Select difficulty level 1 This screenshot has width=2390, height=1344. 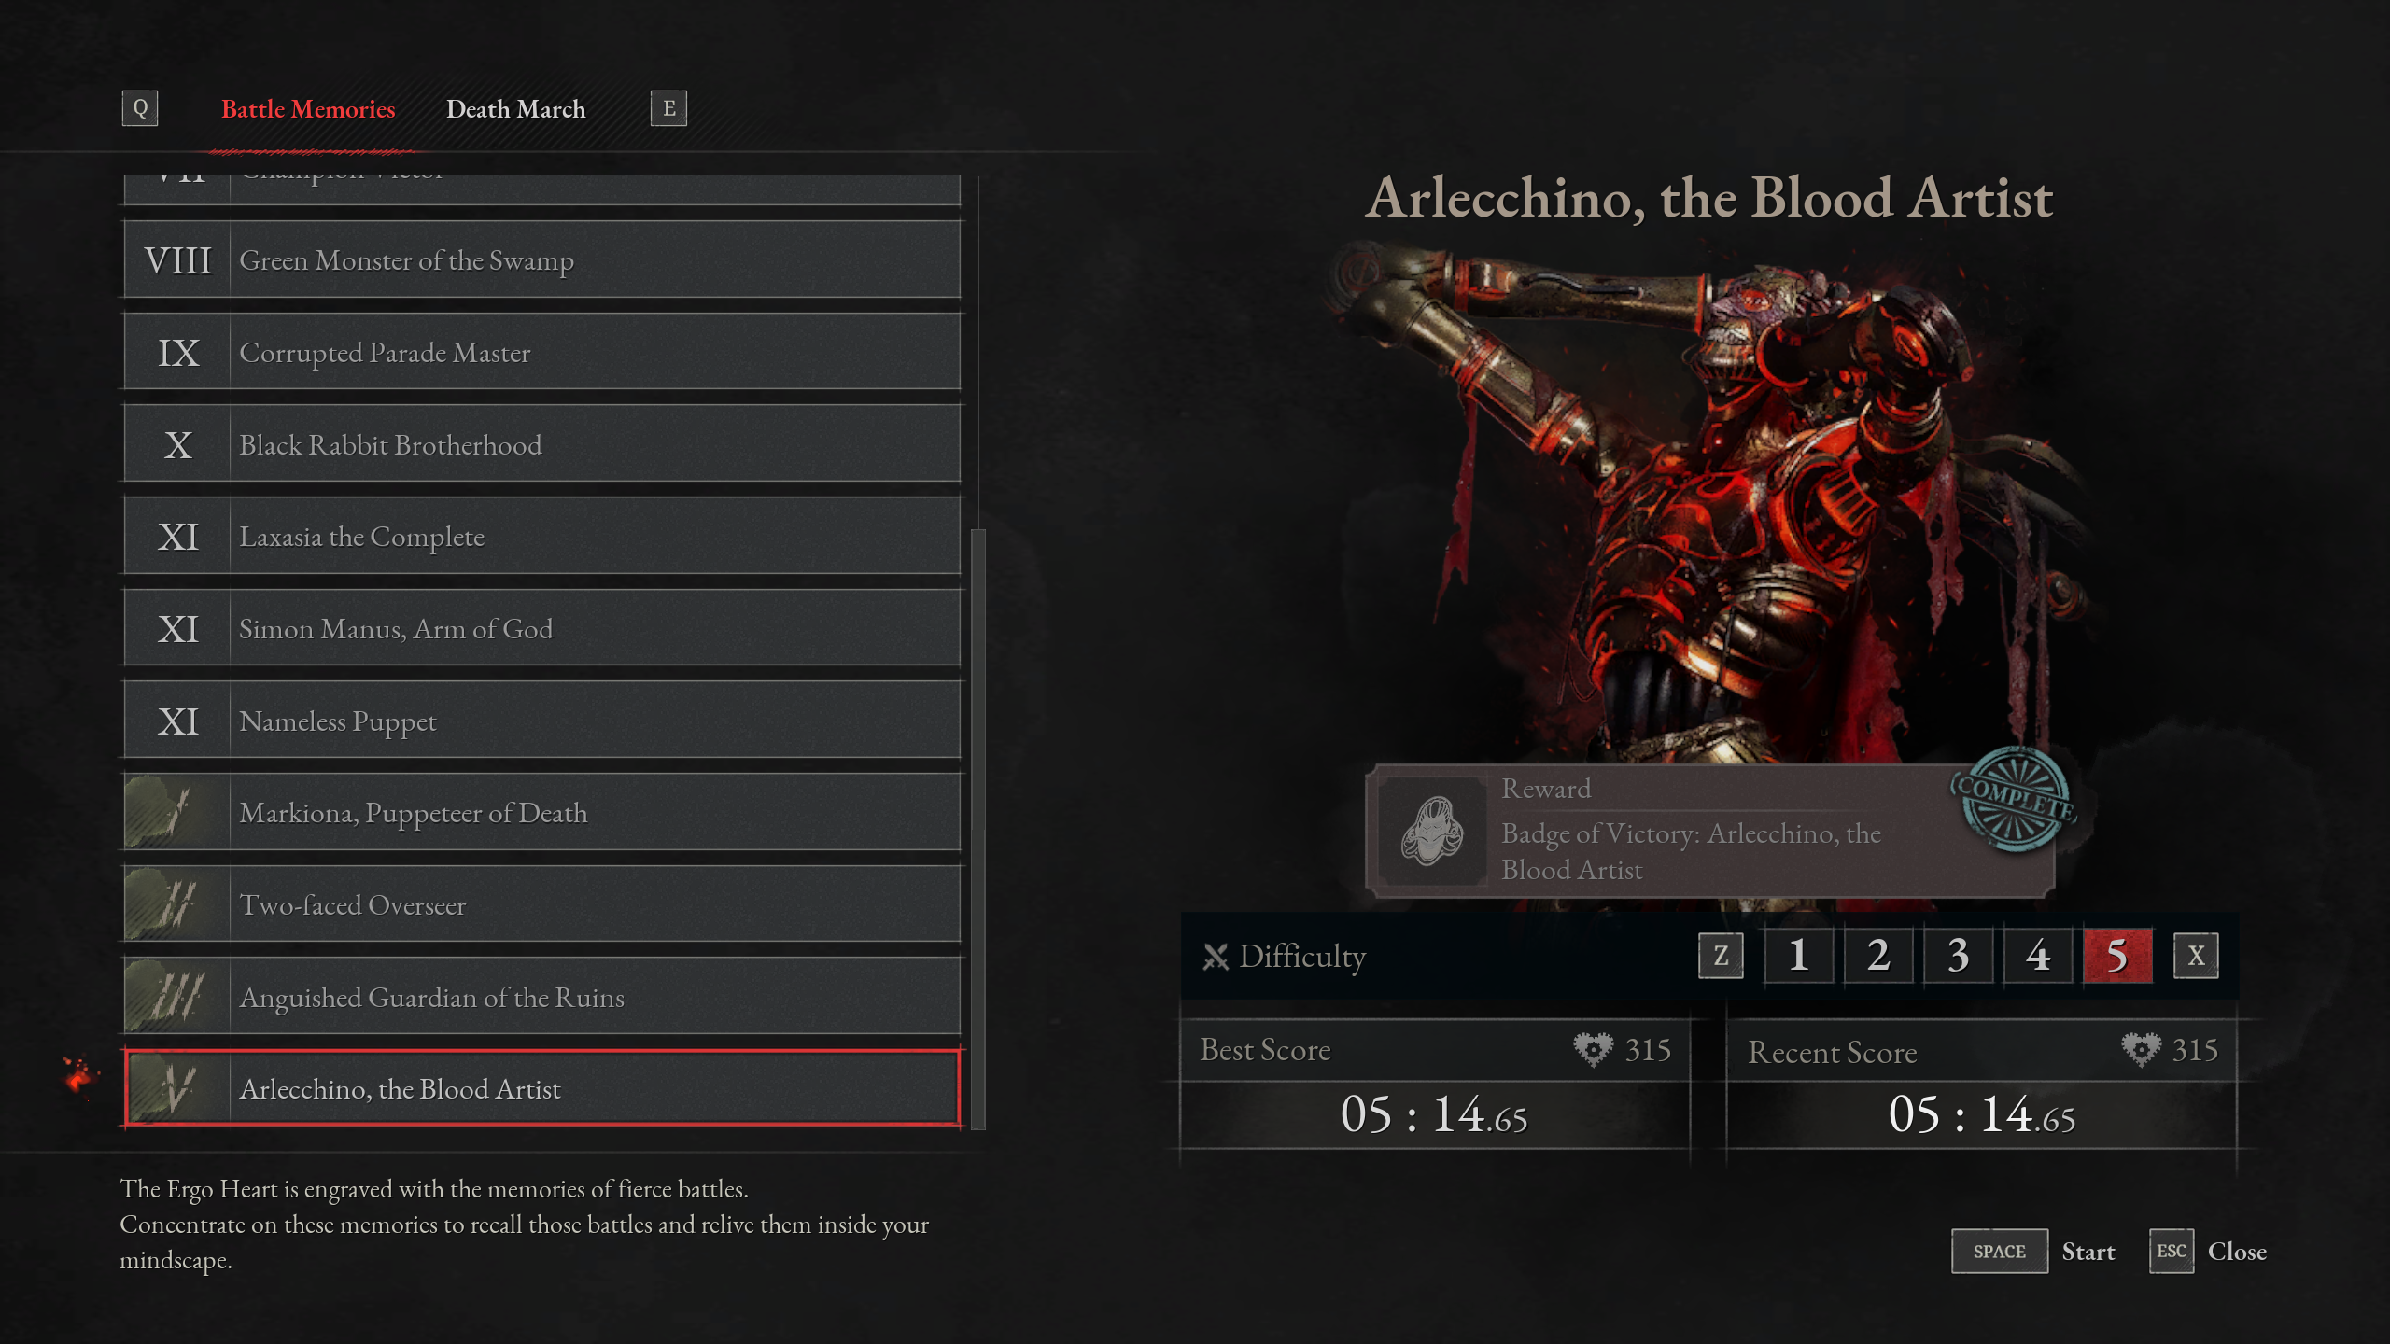pyautogui.click(x=1799, y=956)
